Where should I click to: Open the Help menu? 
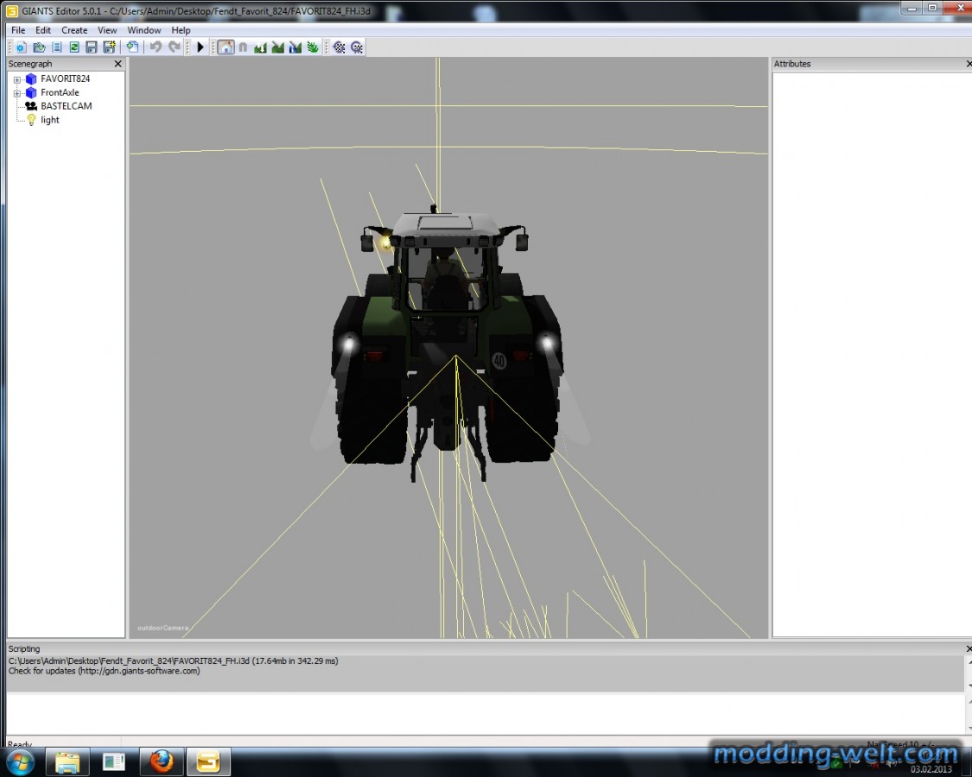pos(181,29)
